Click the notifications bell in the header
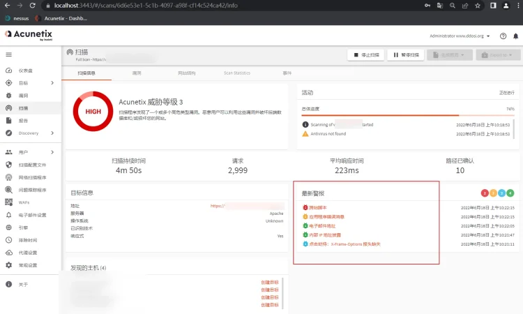This screenshot has width=523, height=314. [x=515, y=36]
